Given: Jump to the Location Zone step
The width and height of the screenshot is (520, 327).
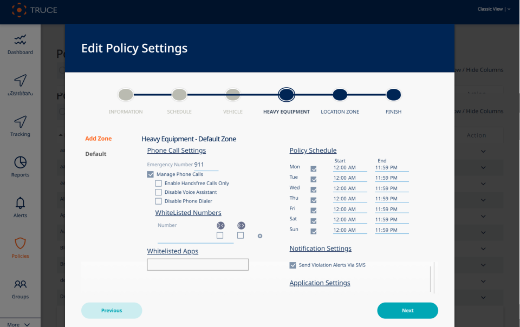Looking at the screenshot, I should coord(340,95).
